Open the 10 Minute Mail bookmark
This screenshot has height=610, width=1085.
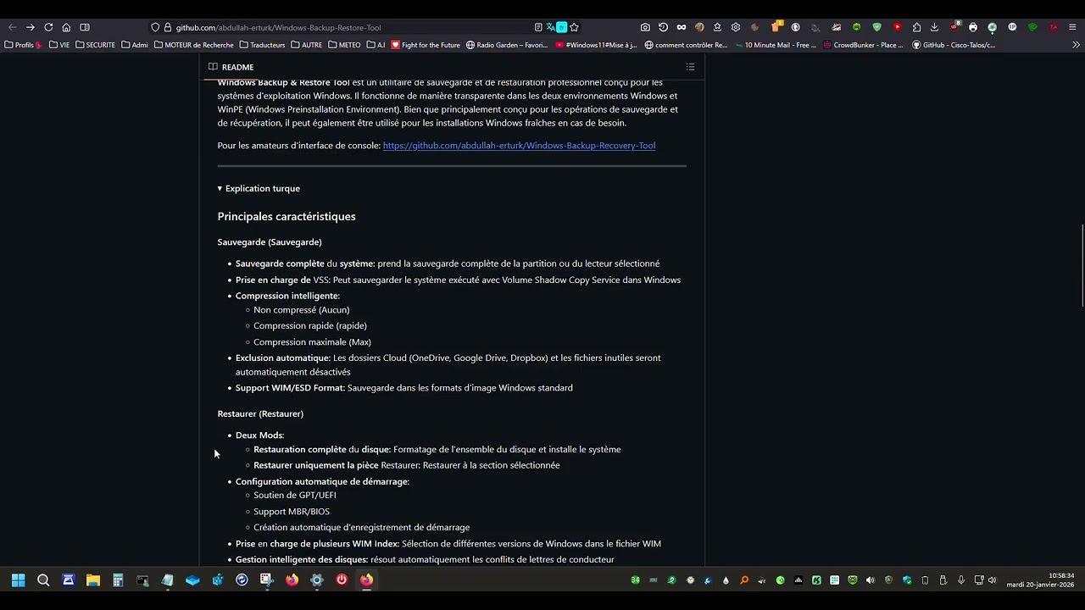(x=775, y=45)
